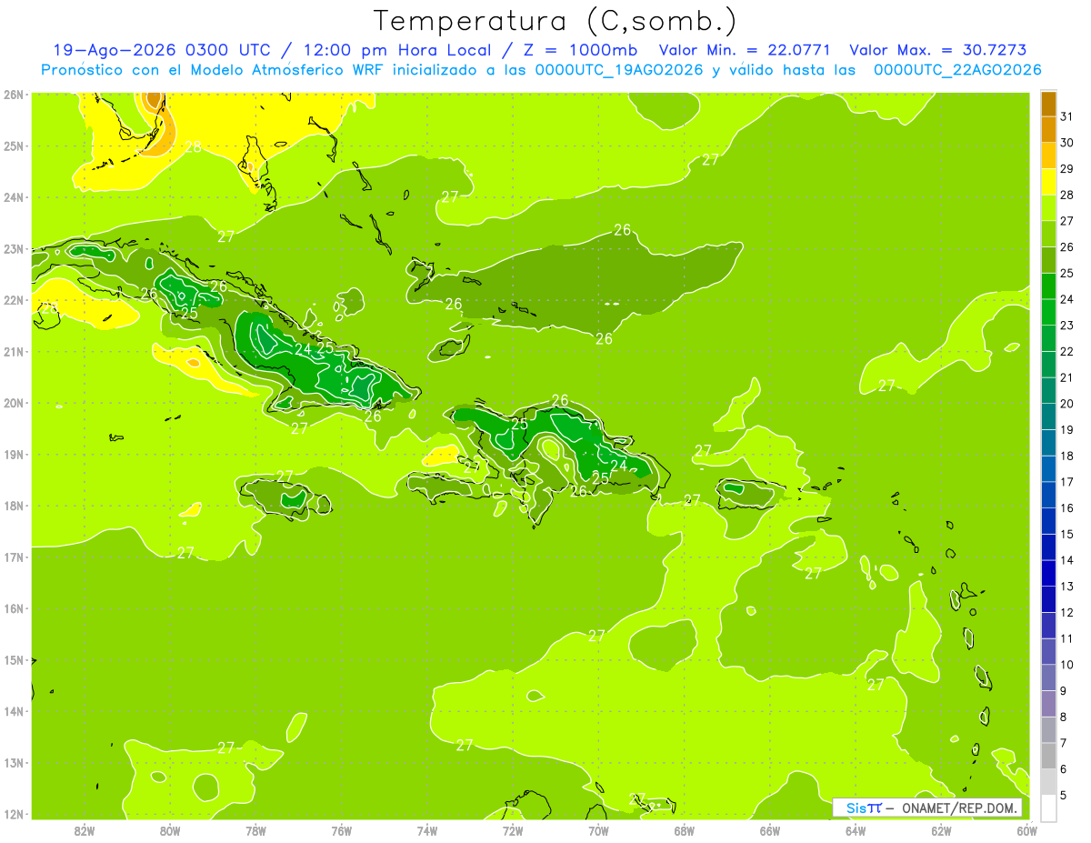Click the "0000UTC_19AGO2026" initialization timestamp

click(619, 70)
